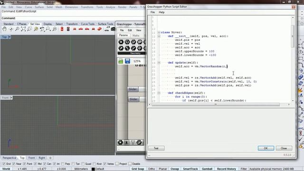Switch to the Perspective viewport tab
304x171 pixels.
point(9,158)
